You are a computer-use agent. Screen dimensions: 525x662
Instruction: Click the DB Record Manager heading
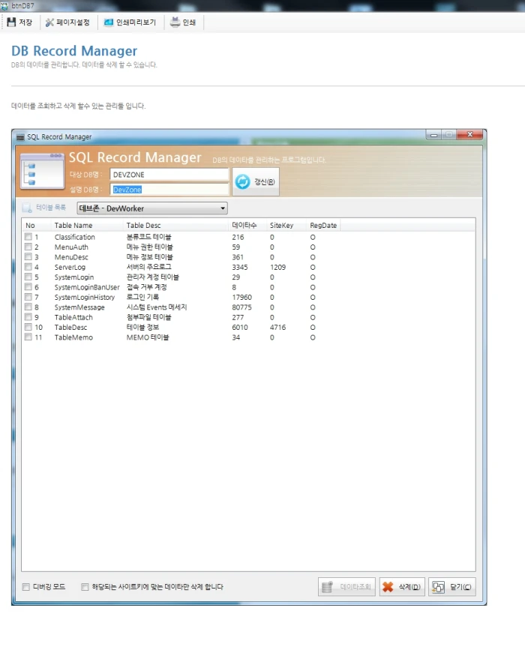coord(74,51)
